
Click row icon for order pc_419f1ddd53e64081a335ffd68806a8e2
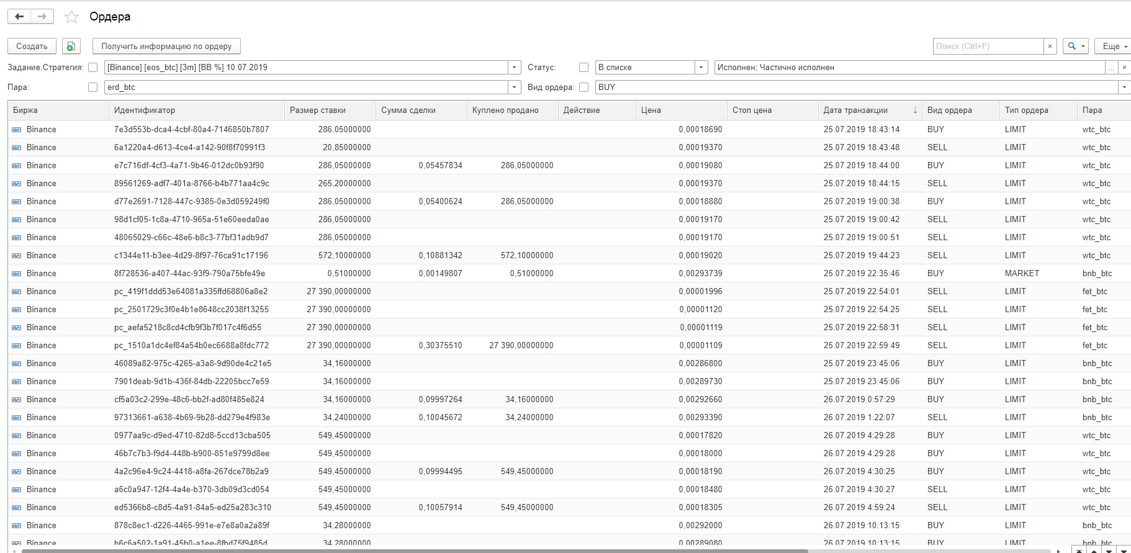point(17,292)
